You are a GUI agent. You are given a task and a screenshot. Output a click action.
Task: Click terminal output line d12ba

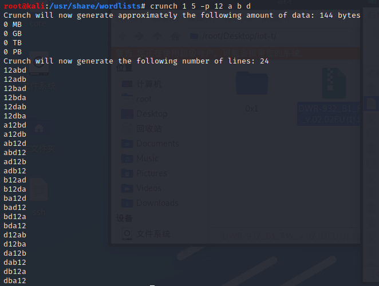[15, 244]
